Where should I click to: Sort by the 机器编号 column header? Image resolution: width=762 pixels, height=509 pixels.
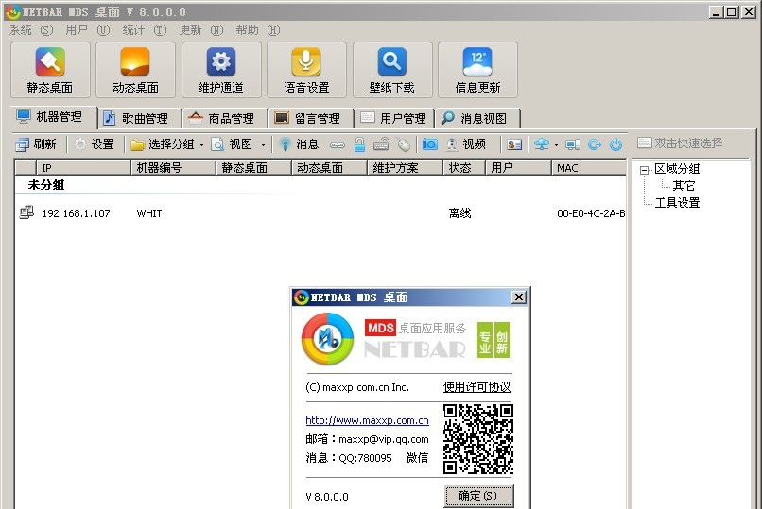coord(173,168)
